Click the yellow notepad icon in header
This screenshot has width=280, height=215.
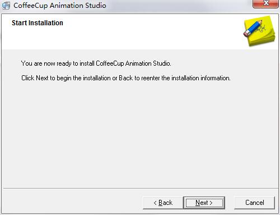pyautogui.click(x=260, y=31)
